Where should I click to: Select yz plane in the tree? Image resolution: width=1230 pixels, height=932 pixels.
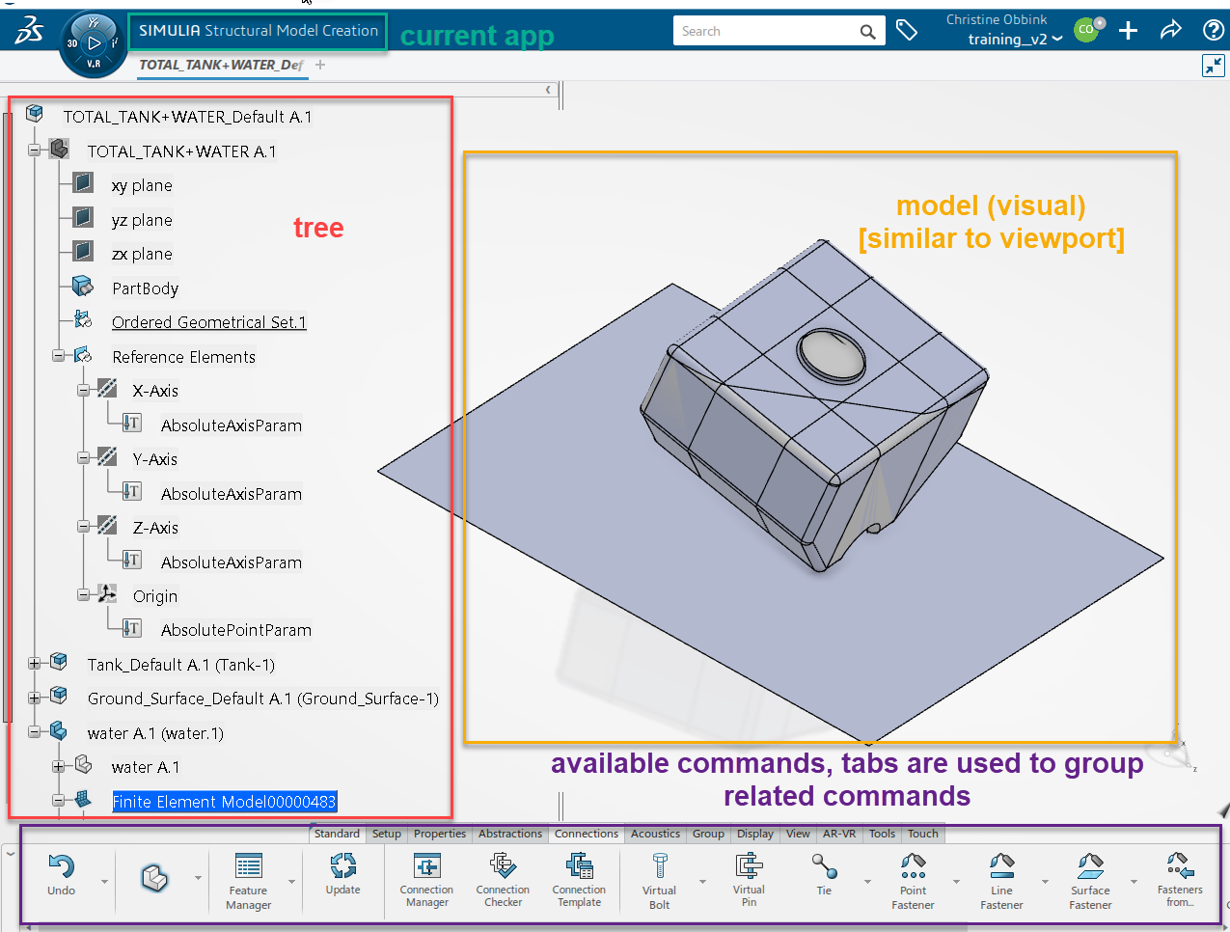pyautogui.click(x=142, y=220)
